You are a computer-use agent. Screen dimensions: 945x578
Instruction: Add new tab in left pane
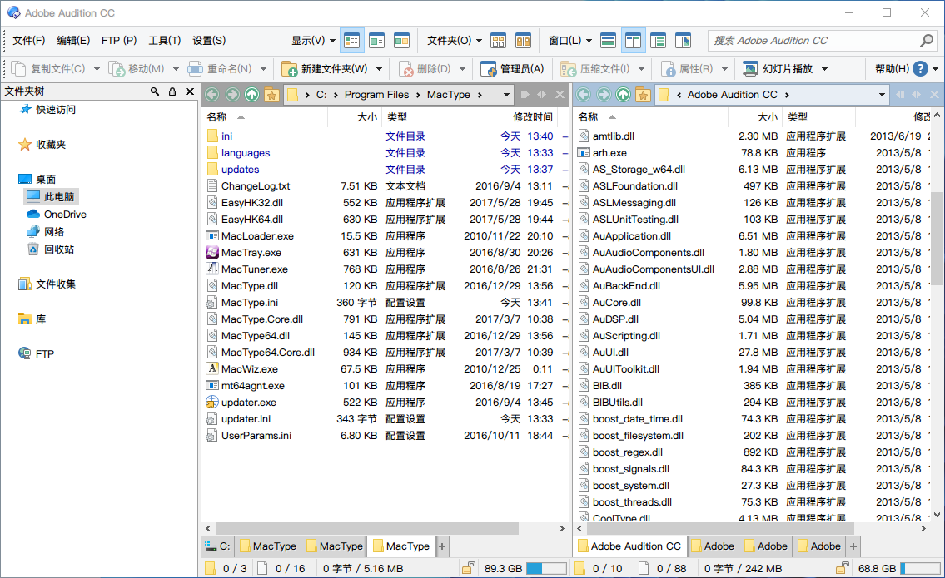point(442,546)
